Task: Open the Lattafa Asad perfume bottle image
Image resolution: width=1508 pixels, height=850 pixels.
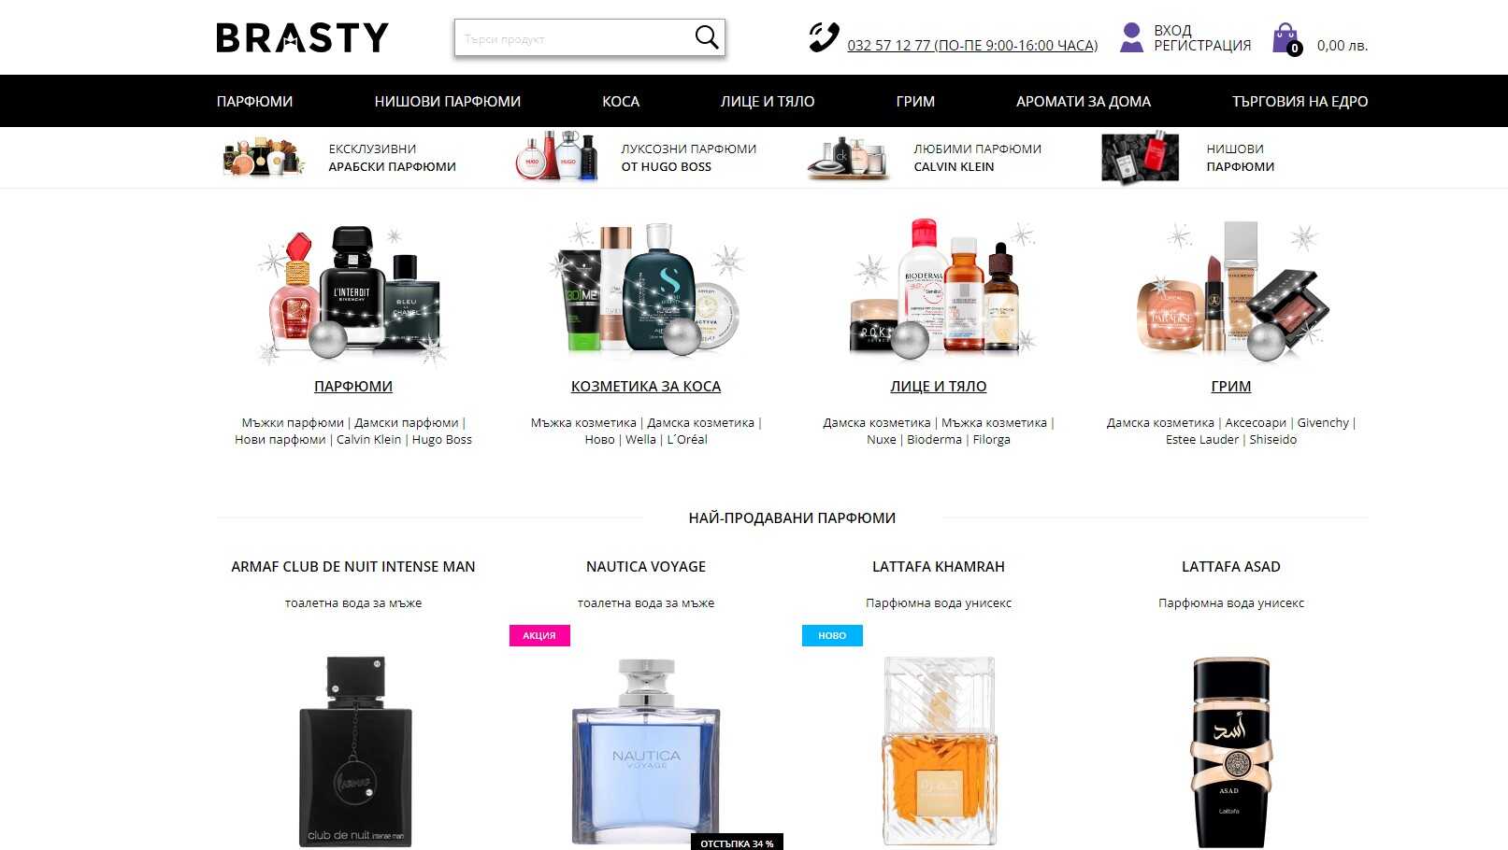Action: [x=1230, y=752]
